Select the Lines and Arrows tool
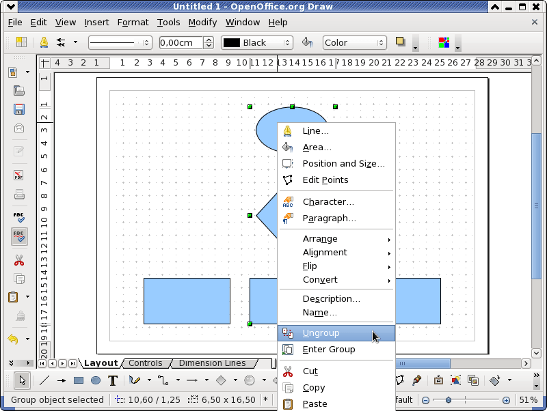This screenshot has height=411, width=547. point(192,380)
